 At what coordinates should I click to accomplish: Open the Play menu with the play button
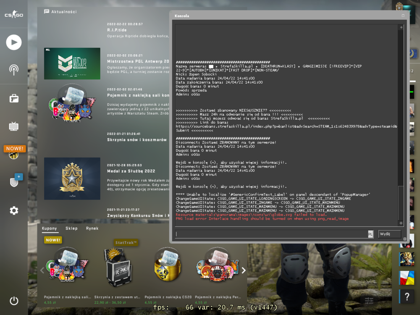14,42
